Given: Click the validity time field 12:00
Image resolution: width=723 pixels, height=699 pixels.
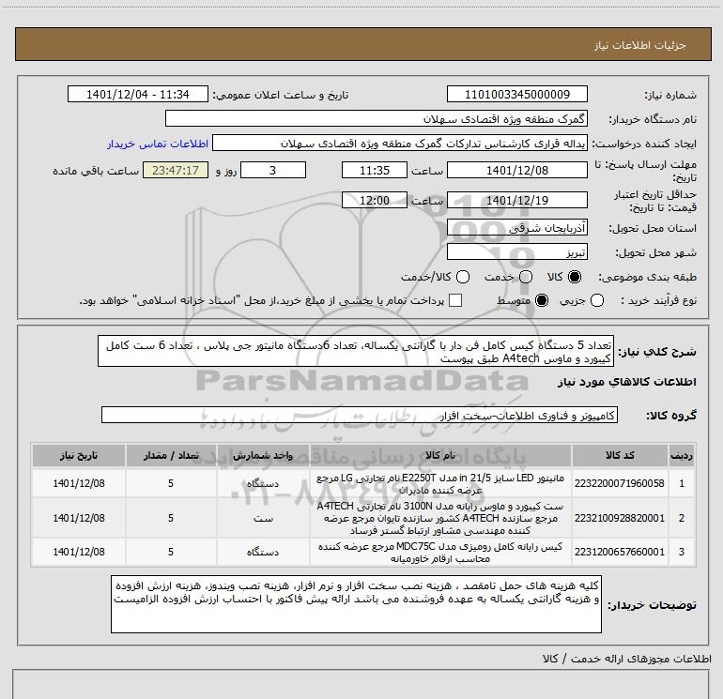Looking at the screenshot, I should point(375,200).
